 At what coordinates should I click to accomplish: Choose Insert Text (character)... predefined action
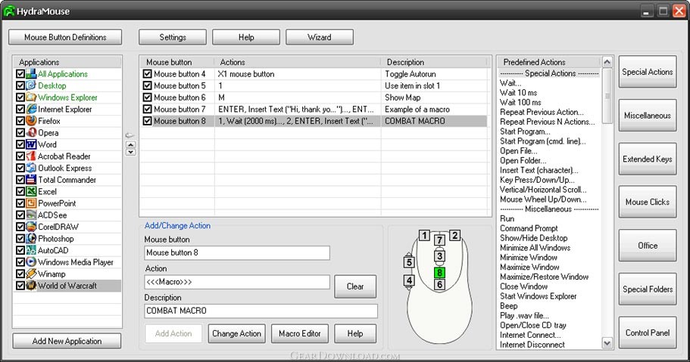539,170
